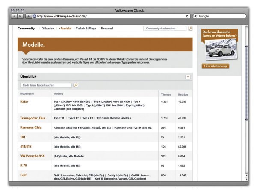Open the Transporter, Bus link

click(33, 118)
